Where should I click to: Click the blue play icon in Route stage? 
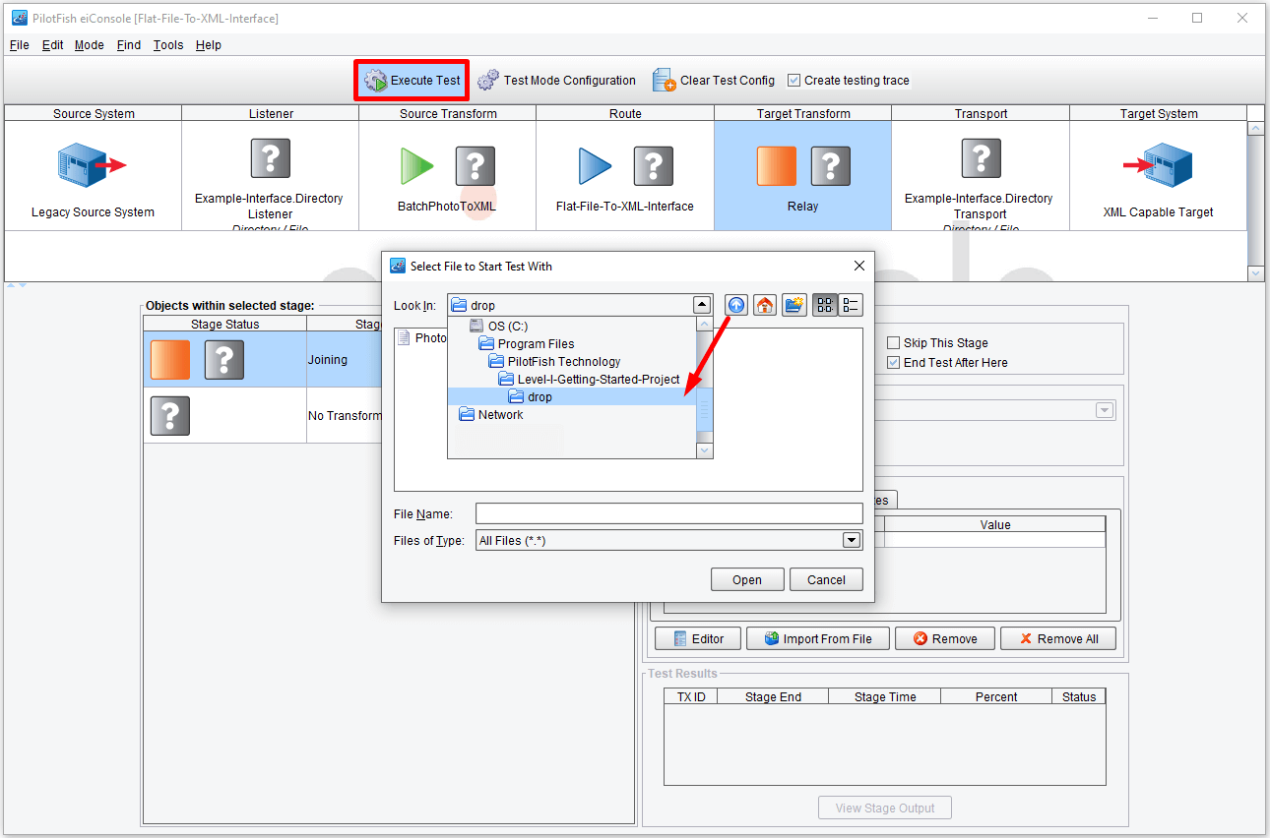(595, 166)
